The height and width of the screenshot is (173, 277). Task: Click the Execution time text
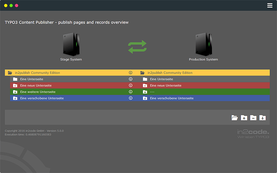[x=28, y=135]
